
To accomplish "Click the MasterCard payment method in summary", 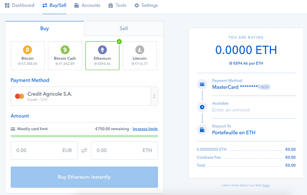I will (x=241, y=87).
